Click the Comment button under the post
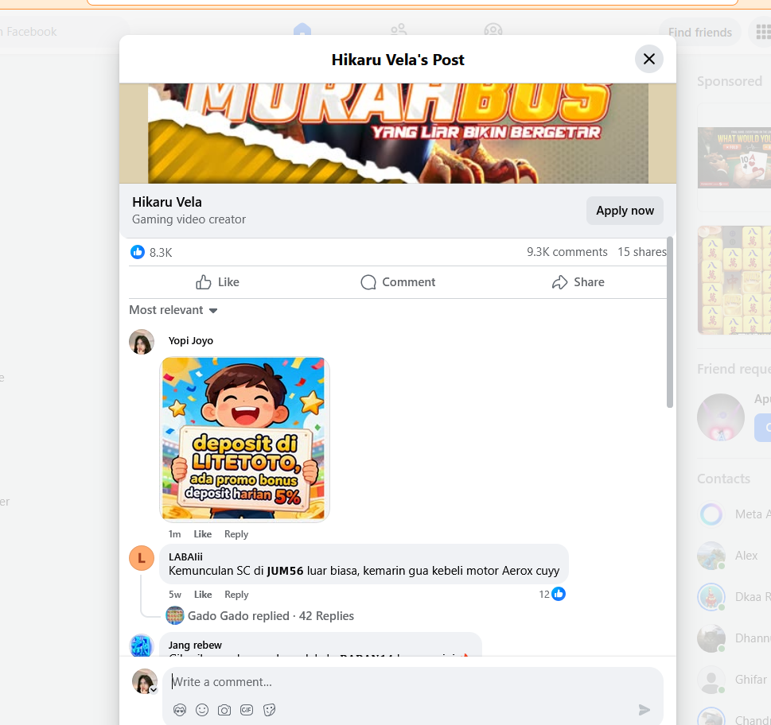The height and width of the screenshot is (725, 771). [398, 282]
